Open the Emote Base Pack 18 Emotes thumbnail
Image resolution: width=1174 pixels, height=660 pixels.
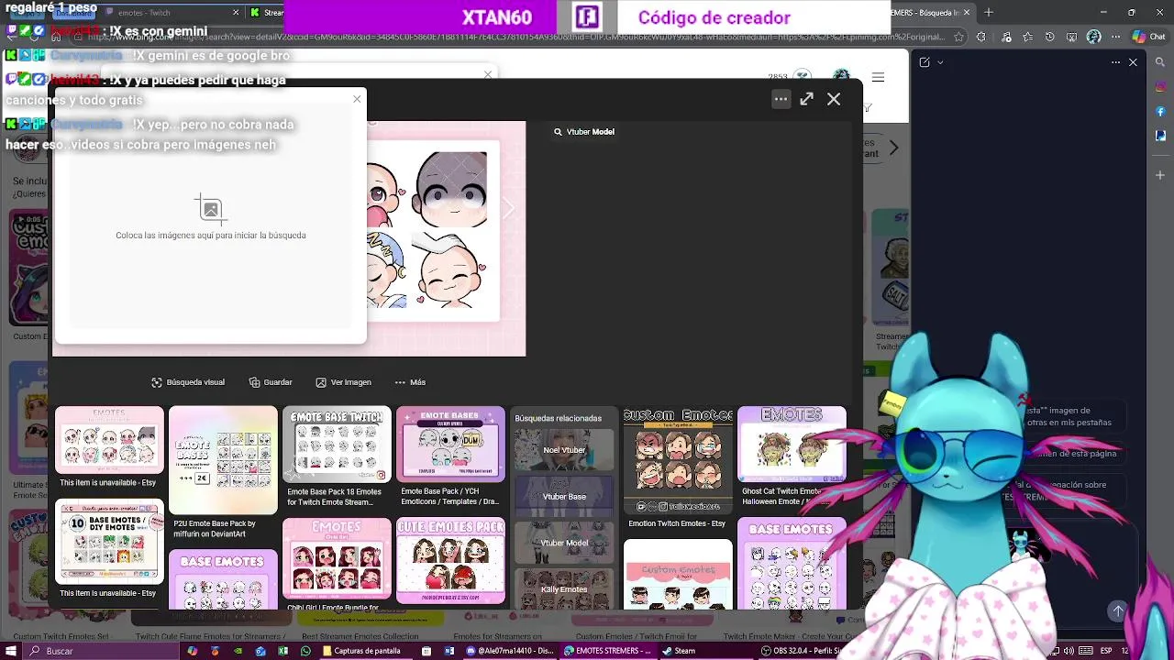pos(337,445)
